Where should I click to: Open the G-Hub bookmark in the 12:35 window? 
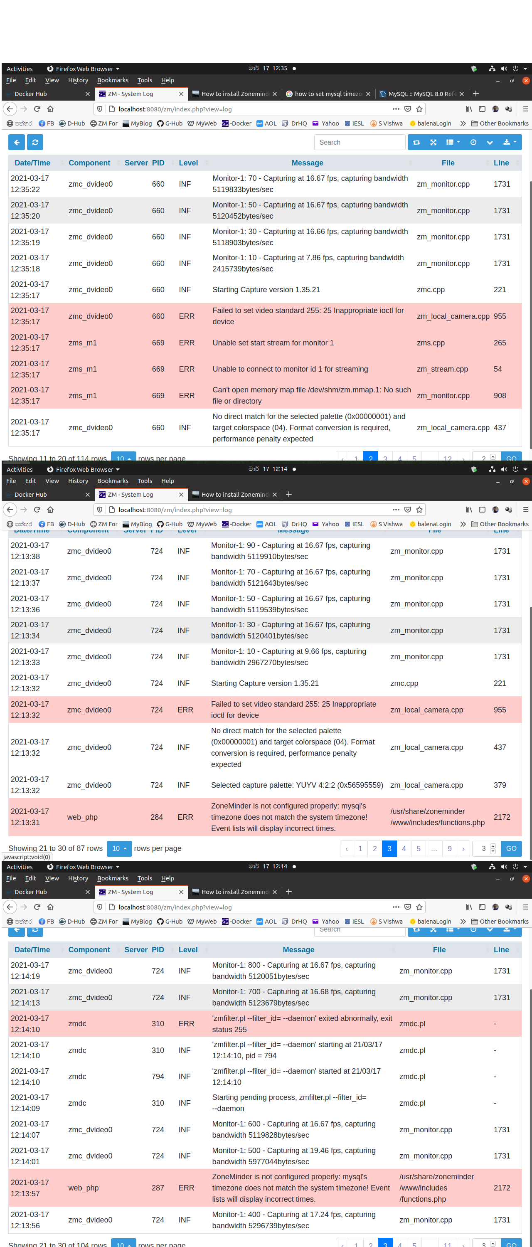point(170,123)
